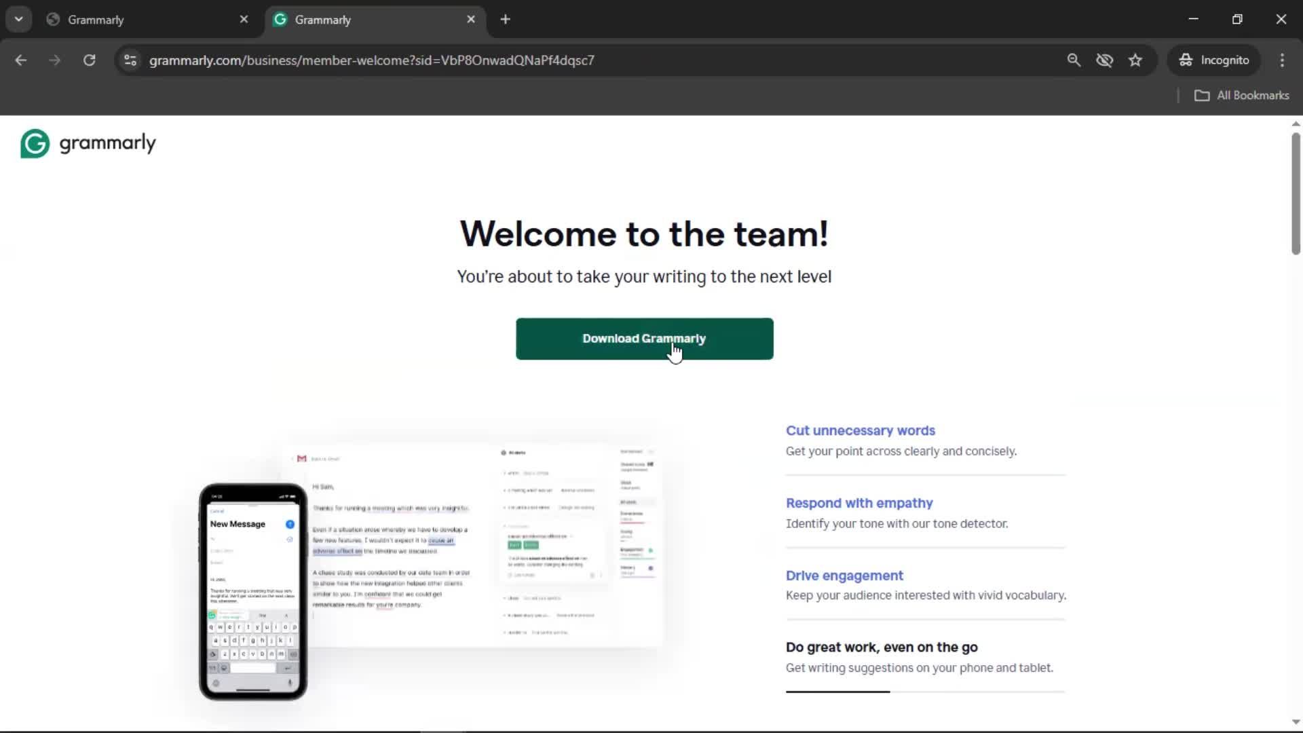1303x733 pixels.
Task: Select the Cut unnecessary words feature
Action: tap(860, 430)
